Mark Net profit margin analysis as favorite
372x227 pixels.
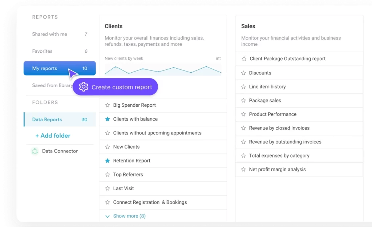pyautogui.click(x=243, y=170)
